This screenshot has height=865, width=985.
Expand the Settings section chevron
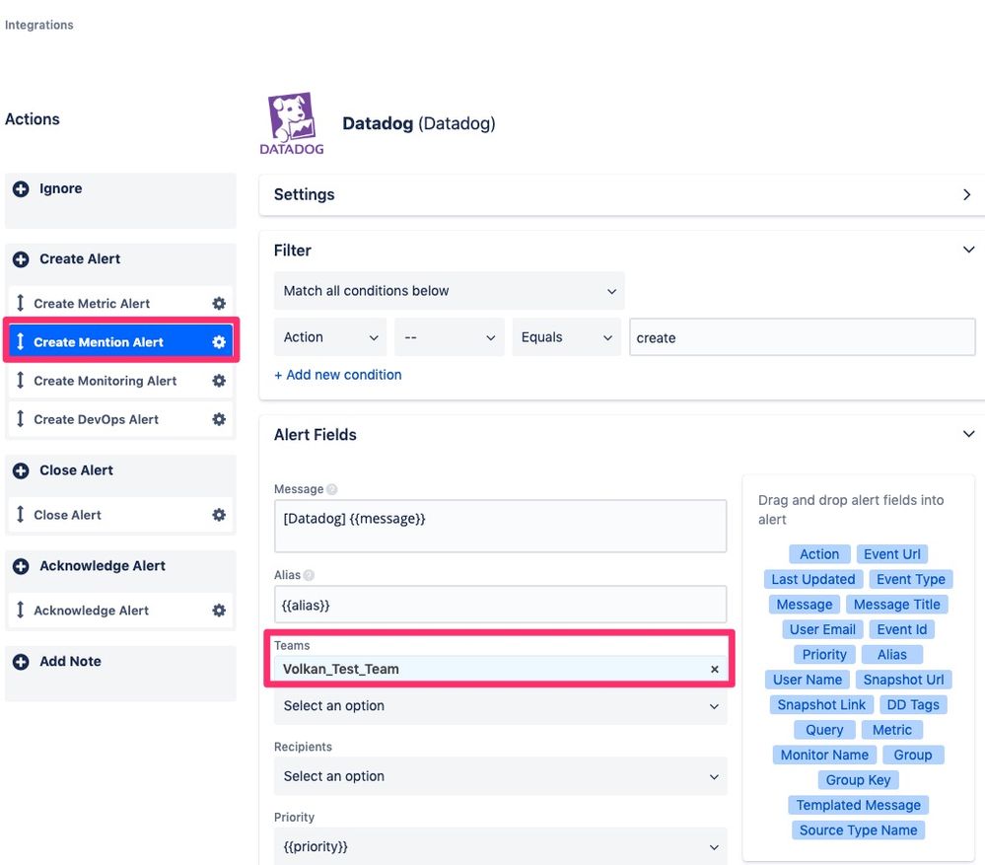[967, 194]
